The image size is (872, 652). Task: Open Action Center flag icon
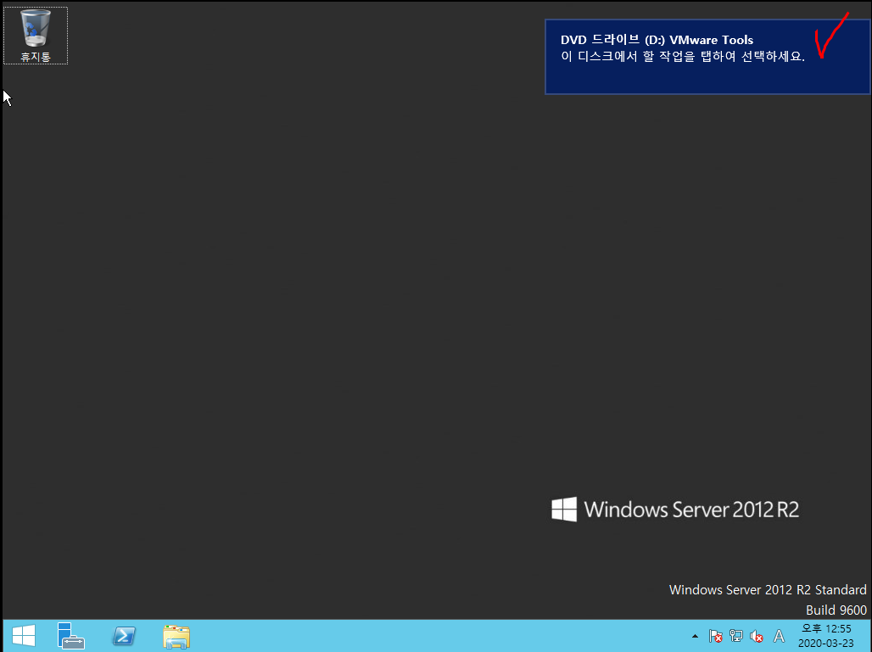(x=715, y=636)
